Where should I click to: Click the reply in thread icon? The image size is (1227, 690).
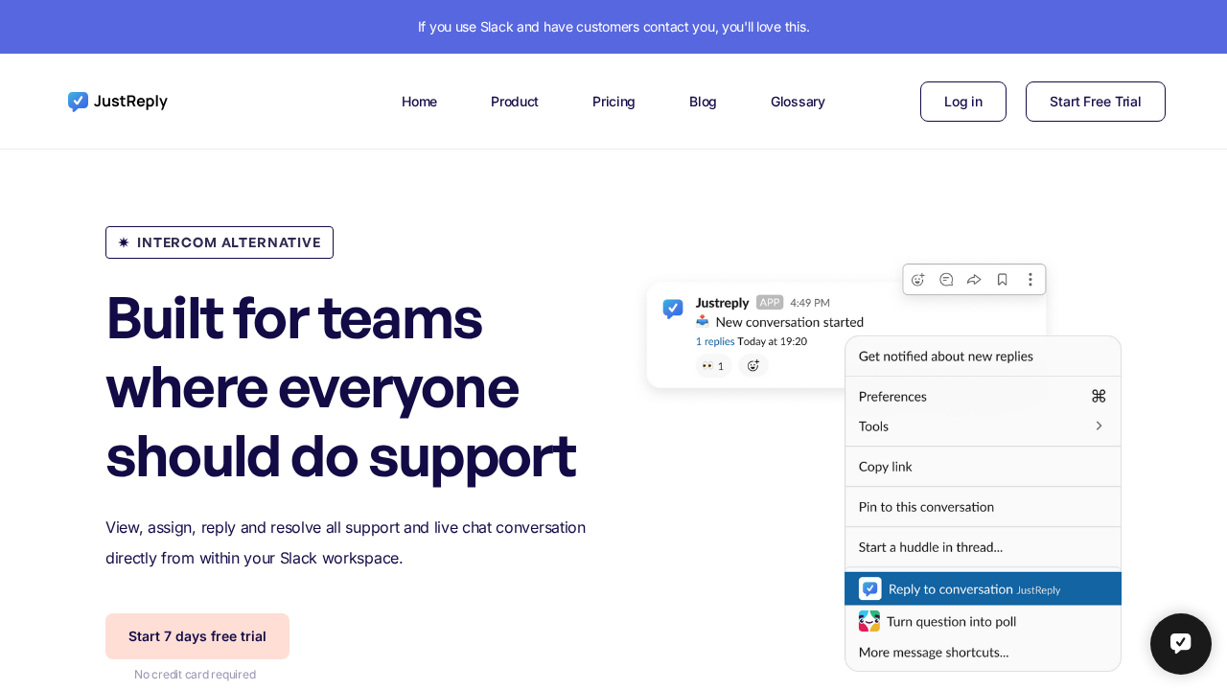point(946,280)
